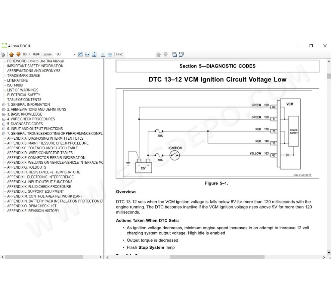Open IMPORTANT SAFETY INFORMATION entry
This screenshot has height=301, width=331.
click(x=35, y=66)
